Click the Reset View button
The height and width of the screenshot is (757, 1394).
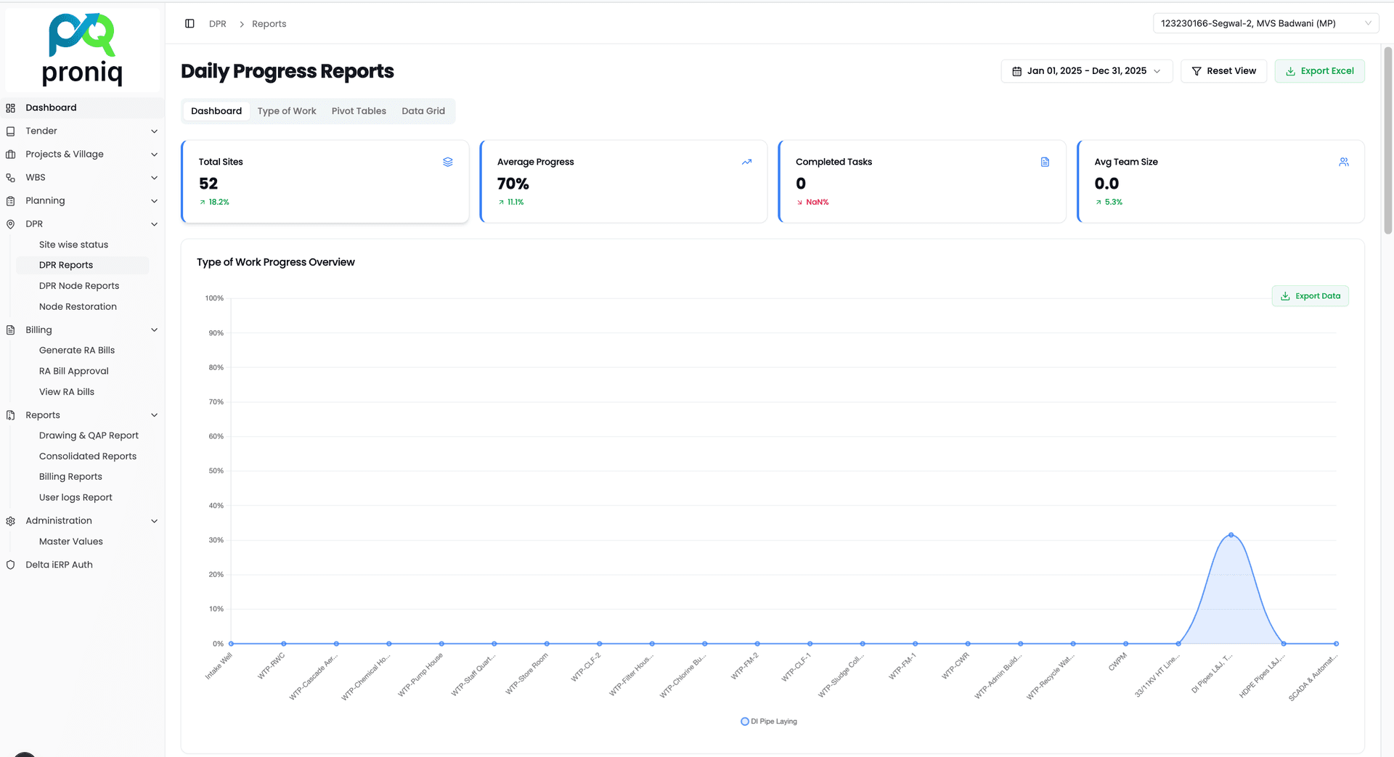[x=1223, y=71]
